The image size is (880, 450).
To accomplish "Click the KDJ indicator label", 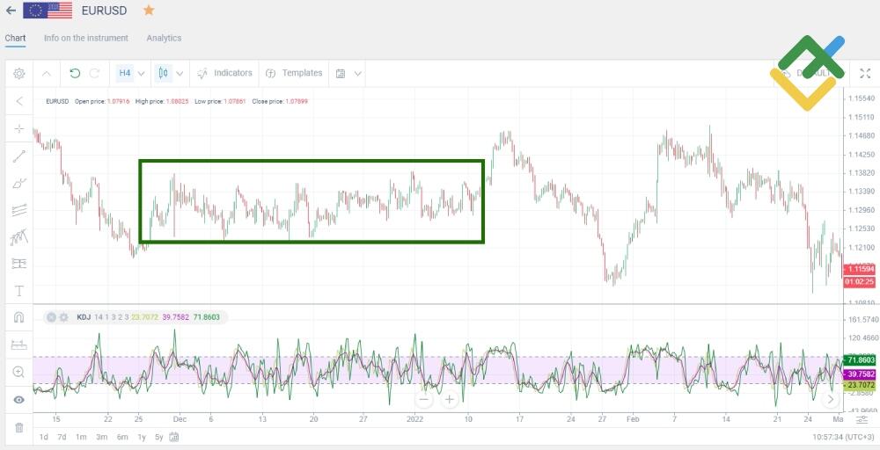I will click(84, 317).
